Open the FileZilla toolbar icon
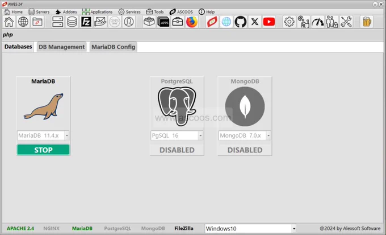 click(86, 22)
